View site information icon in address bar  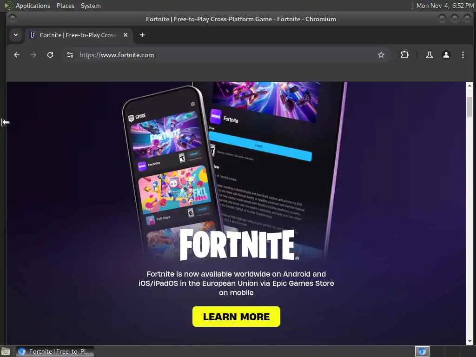click(70, 55)
